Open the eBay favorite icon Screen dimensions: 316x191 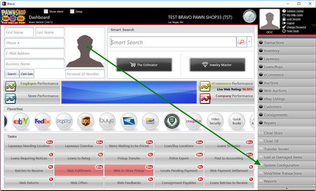point(21,121)
